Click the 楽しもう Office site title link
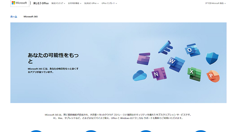Image resolution: width=236 pixels, height=132 pixels. tap(41, 4)
